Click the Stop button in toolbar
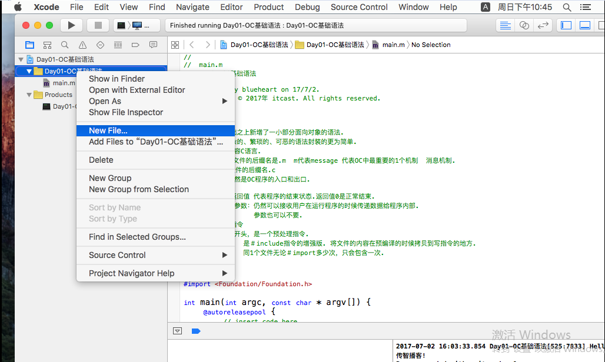Viewport: 605px width, 362px height. tap(98, 25)
